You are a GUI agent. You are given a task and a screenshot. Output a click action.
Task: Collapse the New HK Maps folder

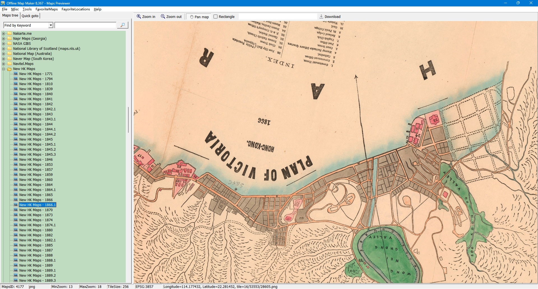pos(4,69)
